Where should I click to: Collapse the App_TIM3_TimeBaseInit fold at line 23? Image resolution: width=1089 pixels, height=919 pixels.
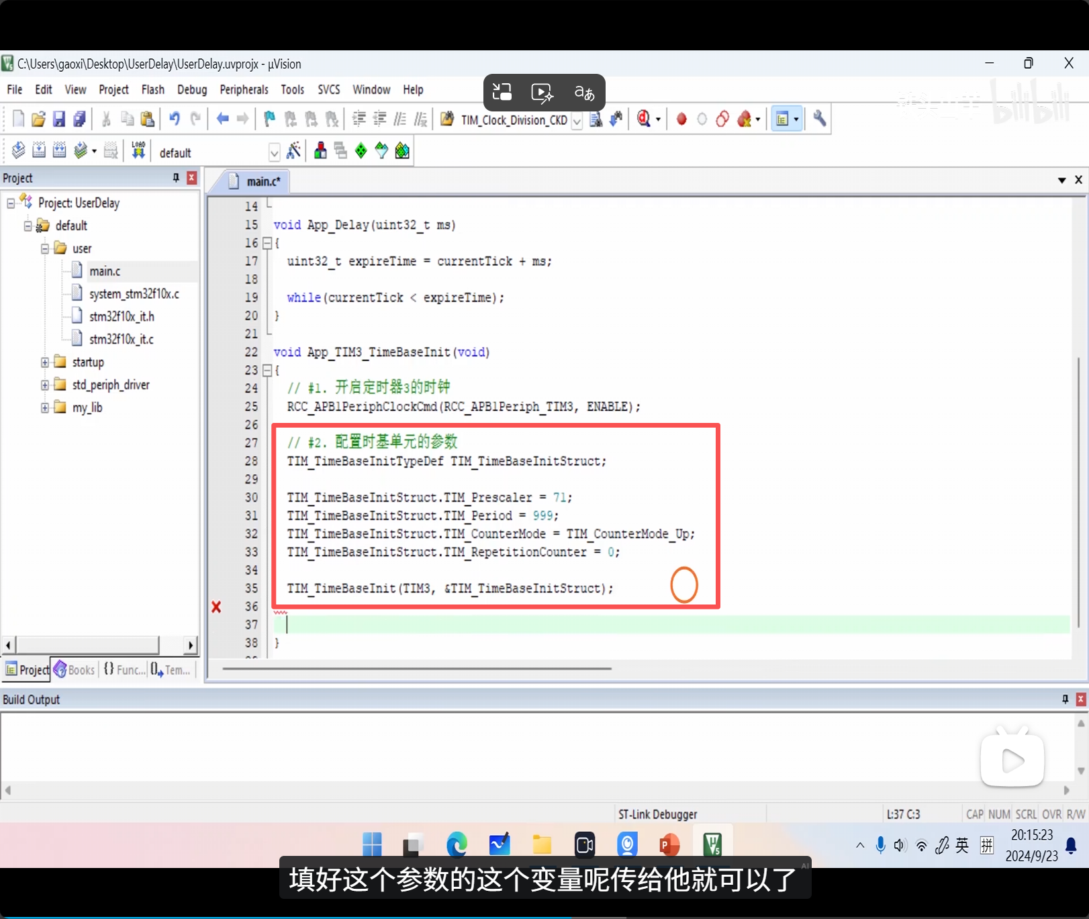[x=267, y=370]
